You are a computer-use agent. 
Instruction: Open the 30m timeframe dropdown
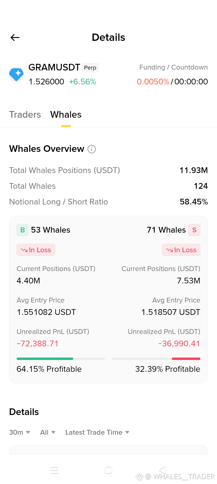20,432
